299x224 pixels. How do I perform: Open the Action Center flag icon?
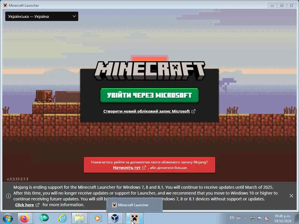pyautogui.click(x=260, y=218)
